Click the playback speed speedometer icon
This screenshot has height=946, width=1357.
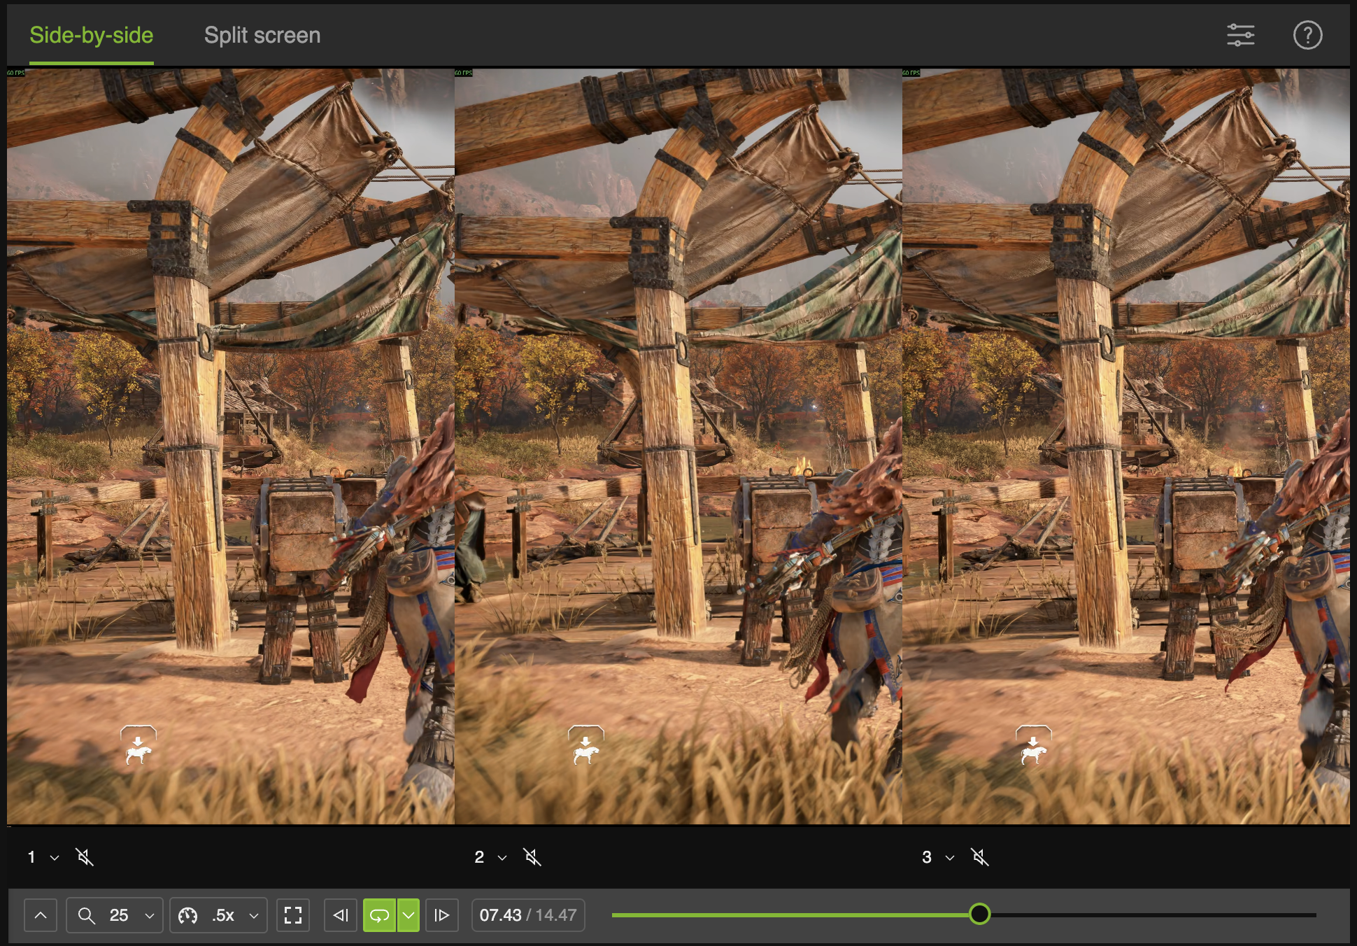[186, 915]
